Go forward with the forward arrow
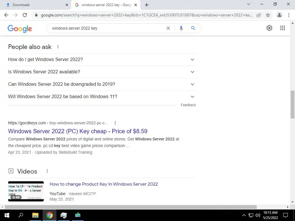Screen dimensions: 295x221 [16, 15]
